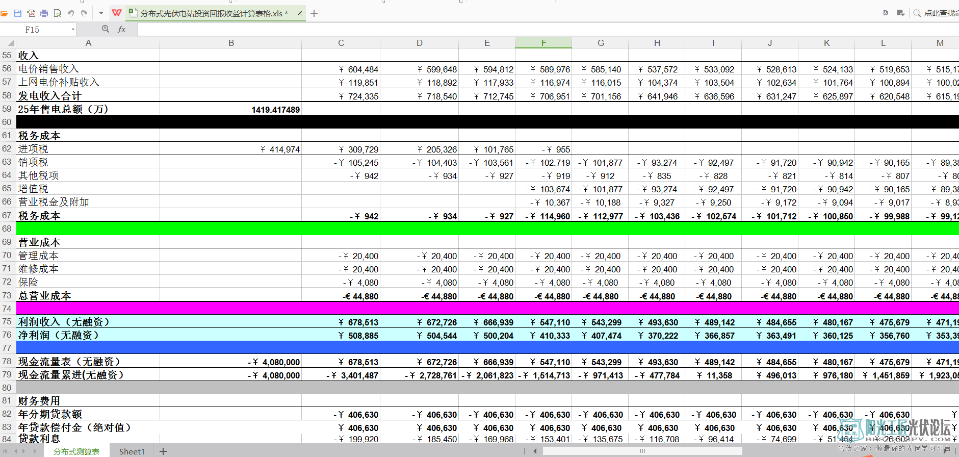The image size is (959, 457).
Task: Select row 77 header of blue row
Action: click(x=8, y=348)
